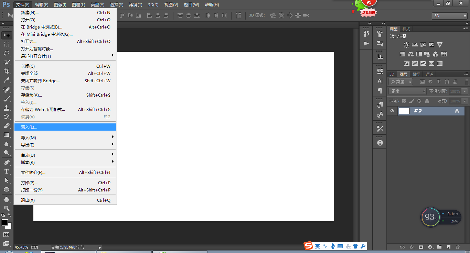Create a new group folder button
Viewport: 470px width, 253px height.
439,247
